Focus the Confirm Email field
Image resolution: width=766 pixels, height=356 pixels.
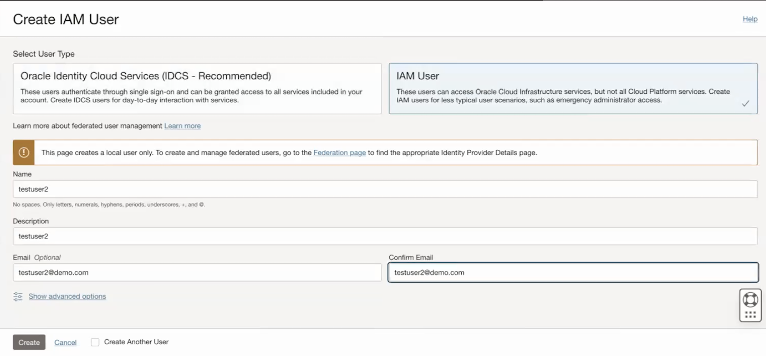pyautogui.click(x=572, y=272)
